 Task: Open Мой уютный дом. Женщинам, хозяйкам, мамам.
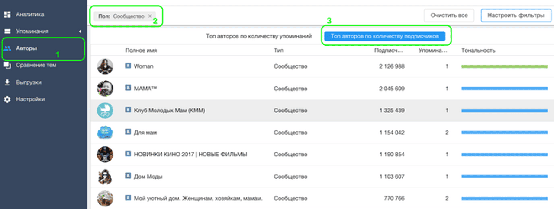click(198, 198)
